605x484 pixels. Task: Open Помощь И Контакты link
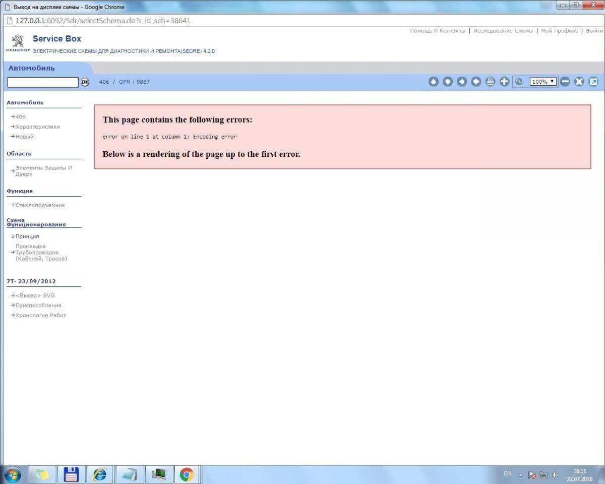pos(437,31)
